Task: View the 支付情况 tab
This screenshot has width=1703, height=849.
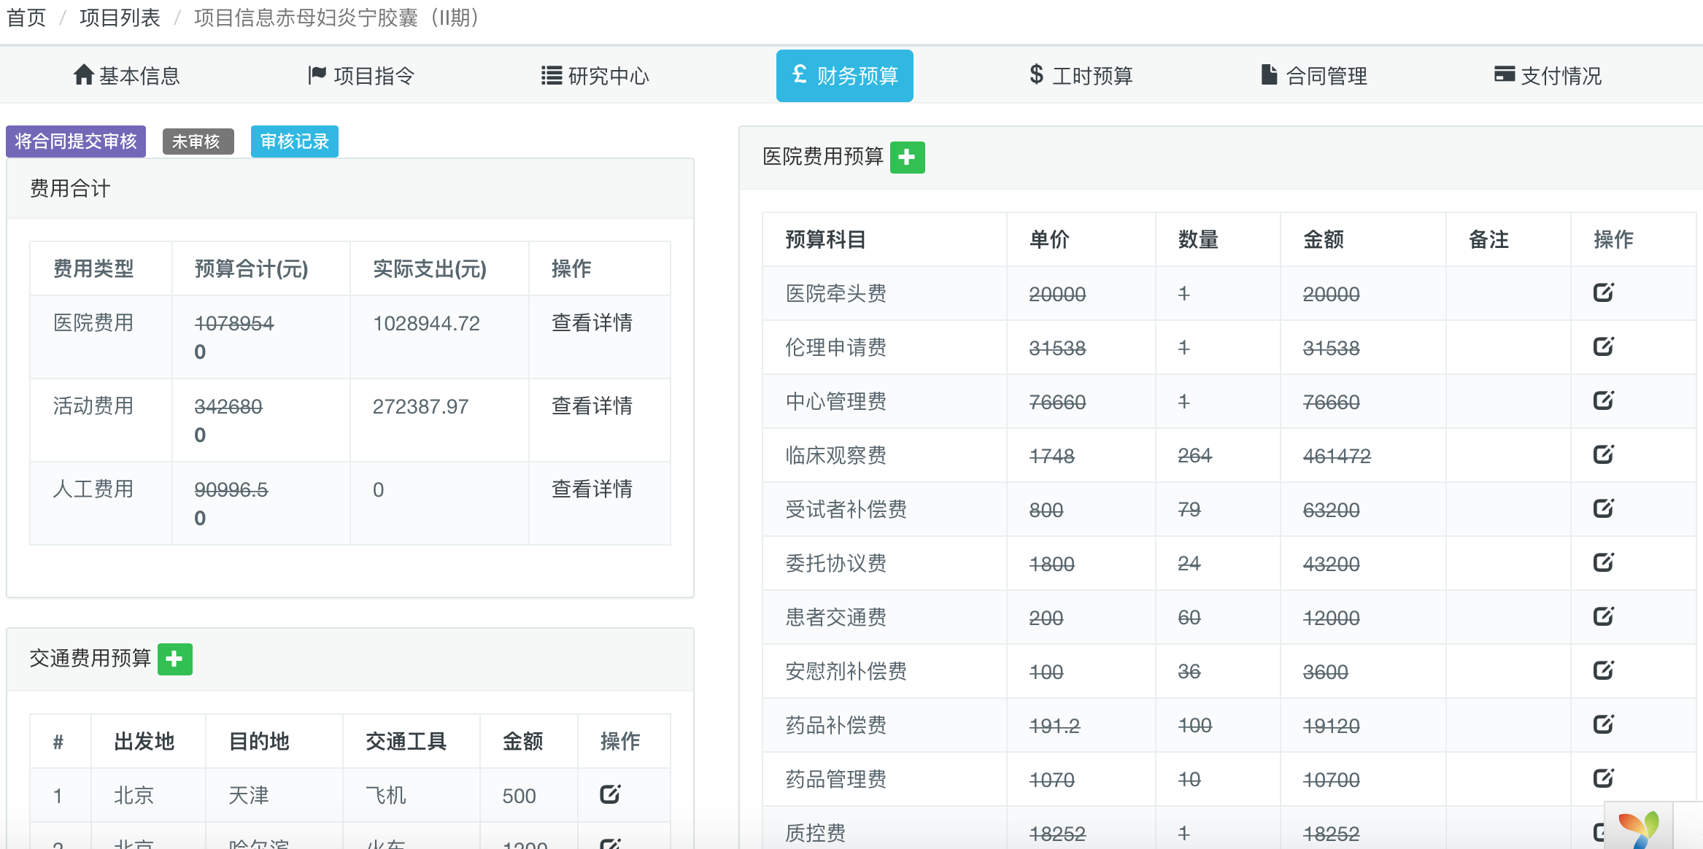Action: point(1548,75)
